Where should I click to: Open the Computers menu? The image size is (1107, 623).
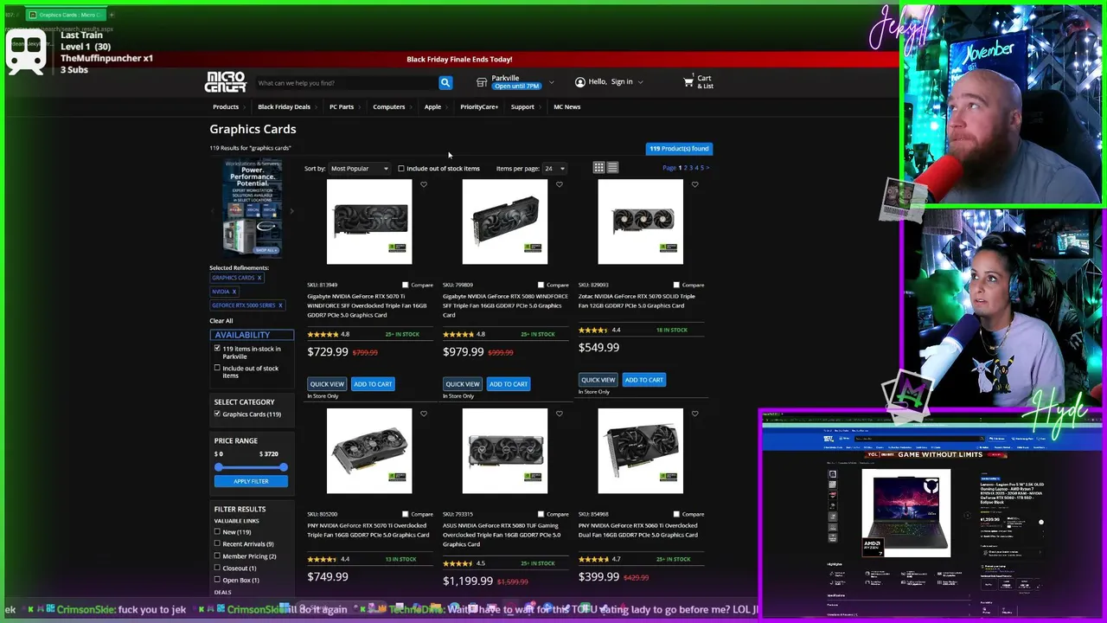[x=389, y=107]
